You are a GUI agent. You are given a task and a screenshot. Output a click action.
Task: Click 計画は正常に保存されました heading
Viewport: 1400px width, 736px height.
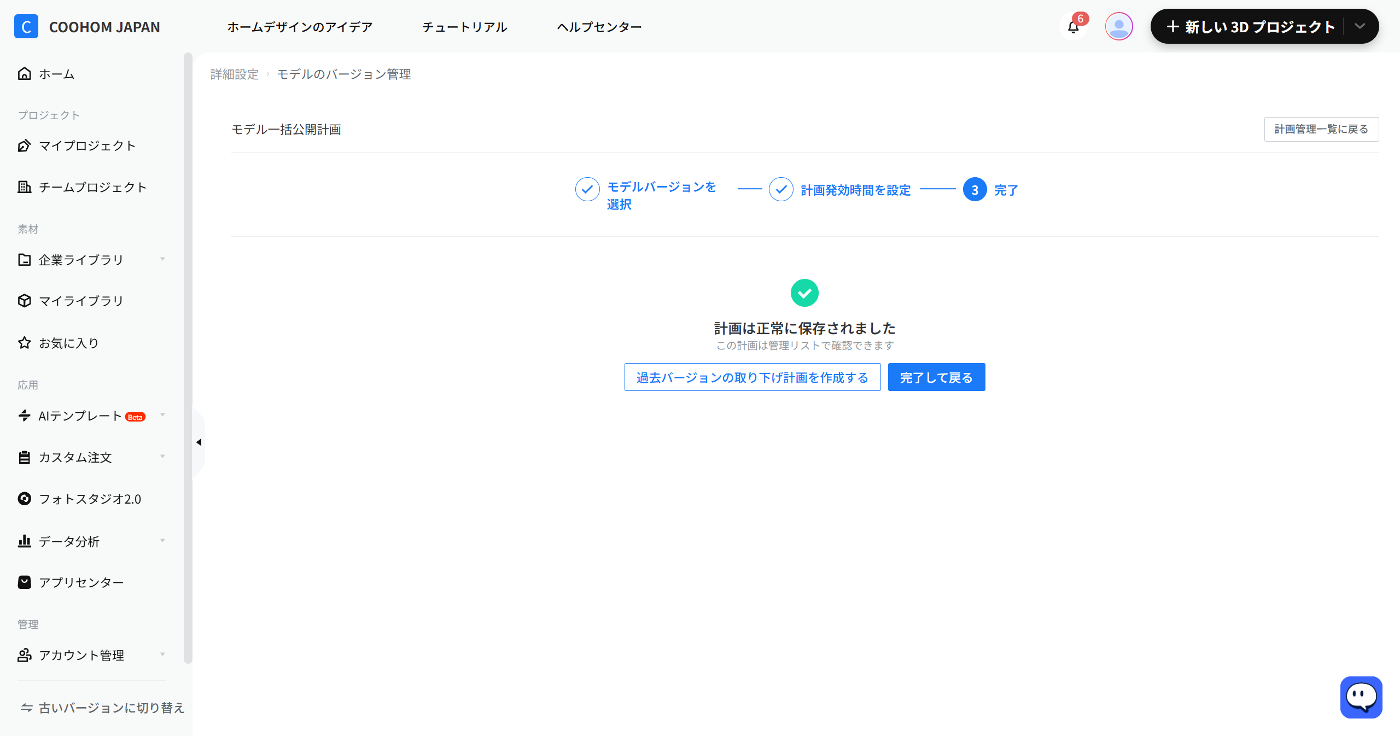804,328
